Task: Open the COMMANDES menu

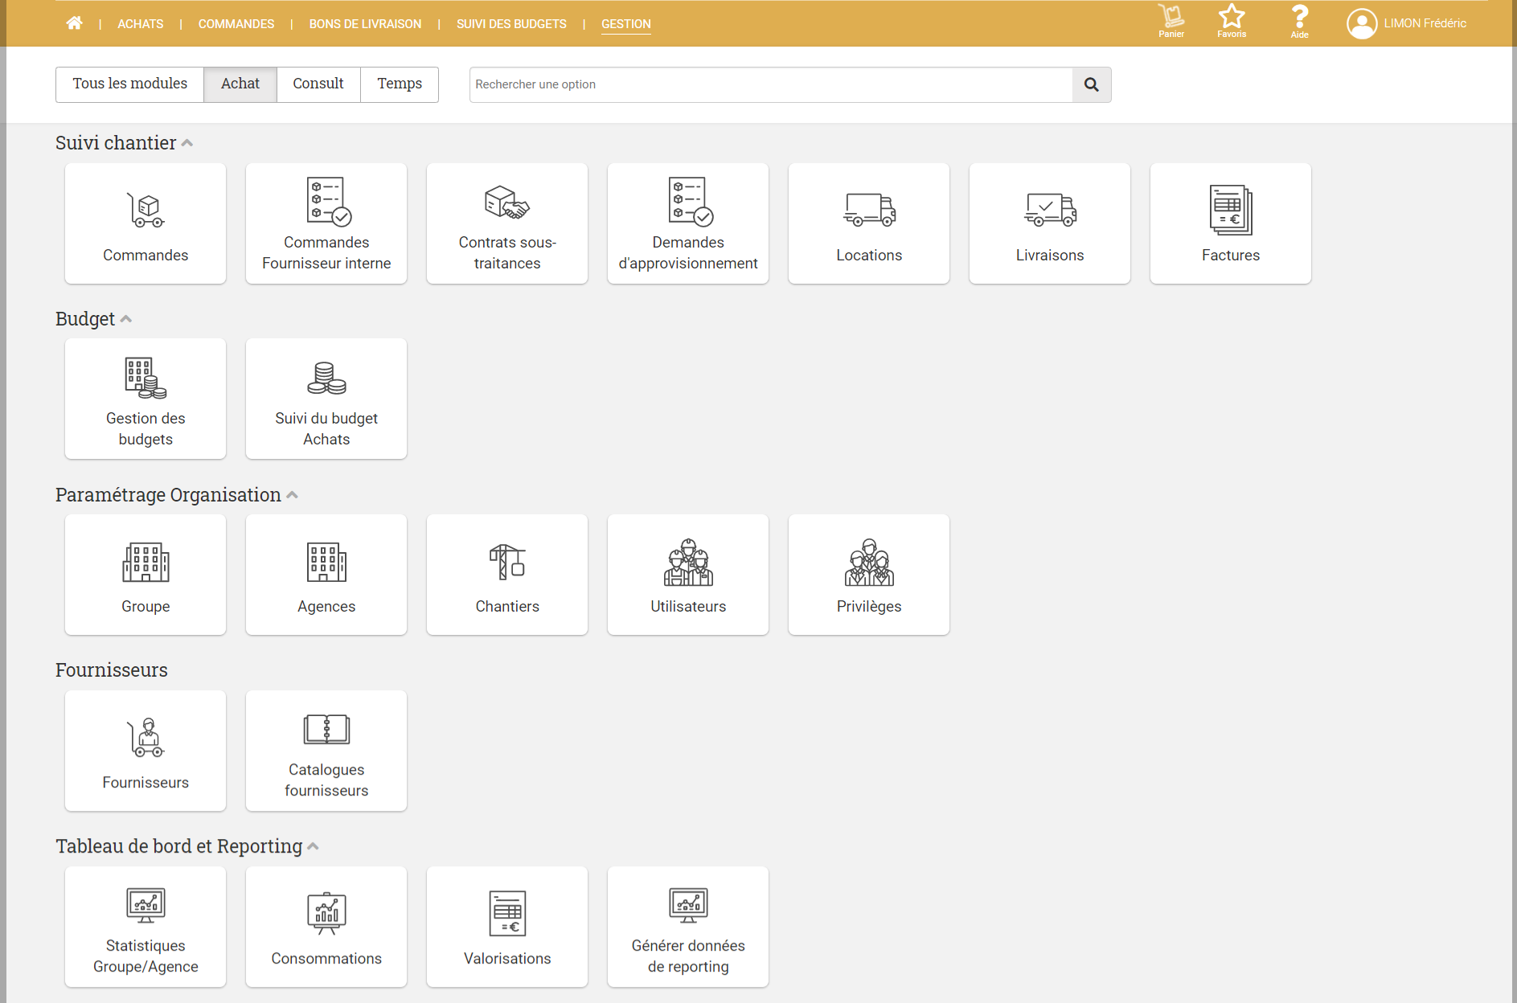Action: pyautogui.click(x=236, y=24)
